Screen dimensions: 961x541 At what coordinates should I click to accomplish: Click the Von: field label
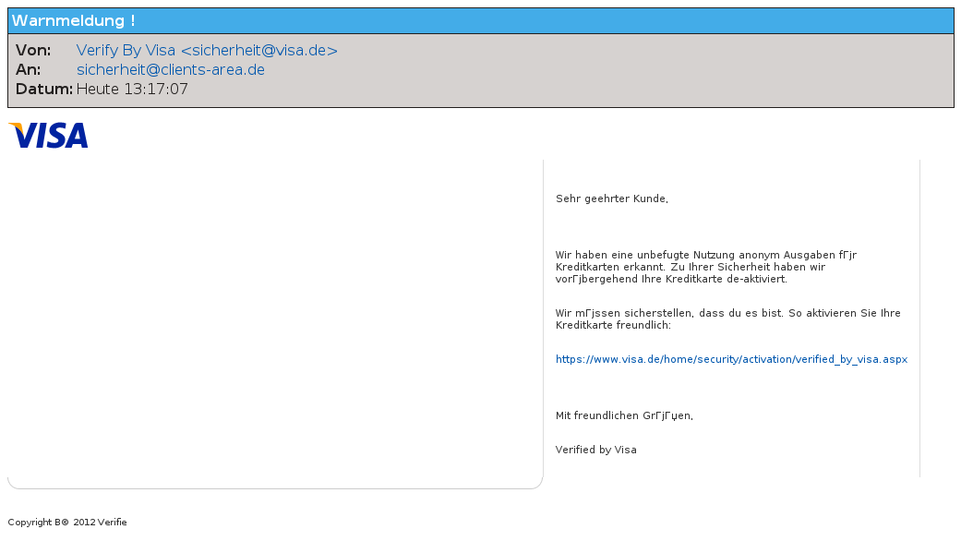(33, 51)
